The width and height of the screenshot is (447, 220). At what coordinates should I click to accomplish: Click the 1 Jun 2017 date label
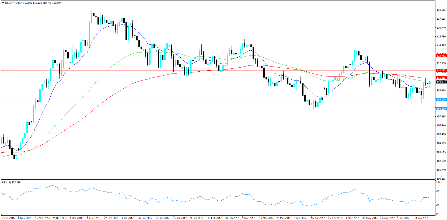coord(403,218)
